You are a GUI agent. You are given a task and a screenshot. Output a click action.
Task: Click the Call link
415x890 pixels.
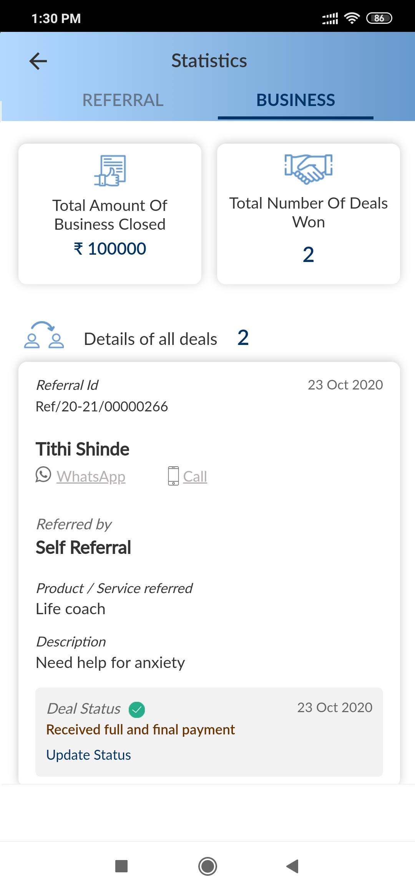coord(195,477)
